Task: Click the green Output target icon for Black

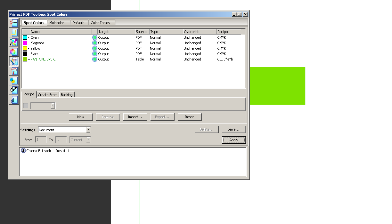Action: (95, 54)
